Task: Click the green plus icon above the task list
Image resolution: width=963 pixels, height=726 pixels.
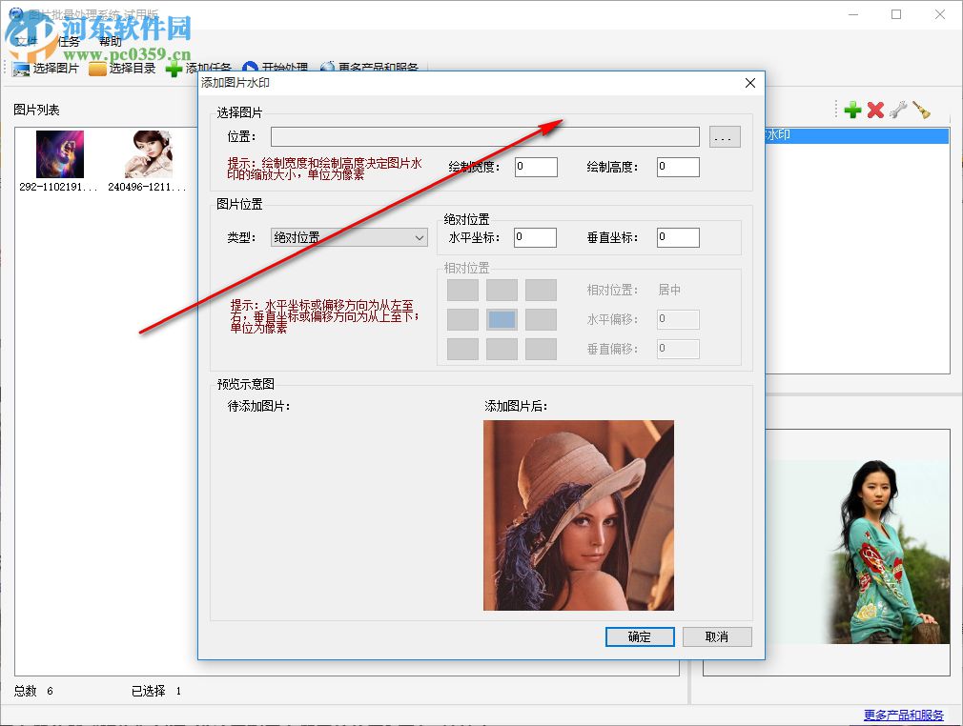Action: [852, 110]
